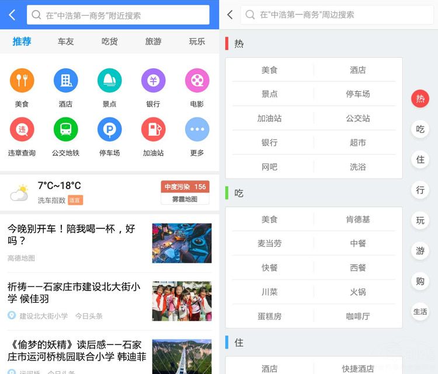This screenshot has width=438, height=374.
Task: Choose 肯德基 in the 吃 category list
Action: click(357, 219)
